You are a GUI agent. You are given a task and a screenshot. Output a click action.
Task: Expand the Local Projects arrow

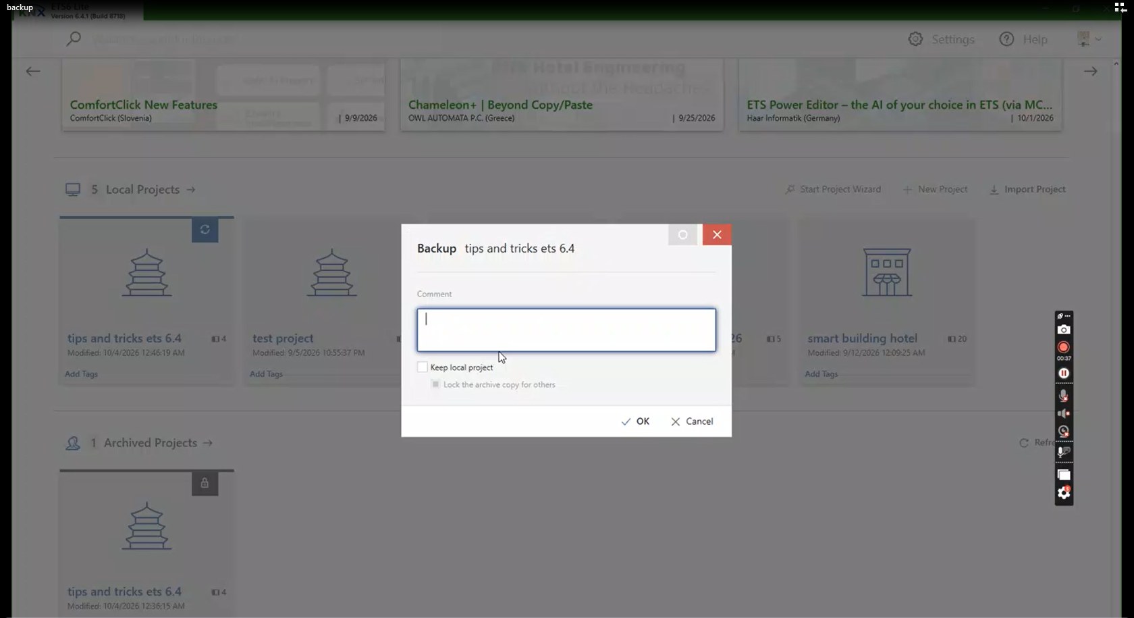pyautogui.click(x=191, y=190)
